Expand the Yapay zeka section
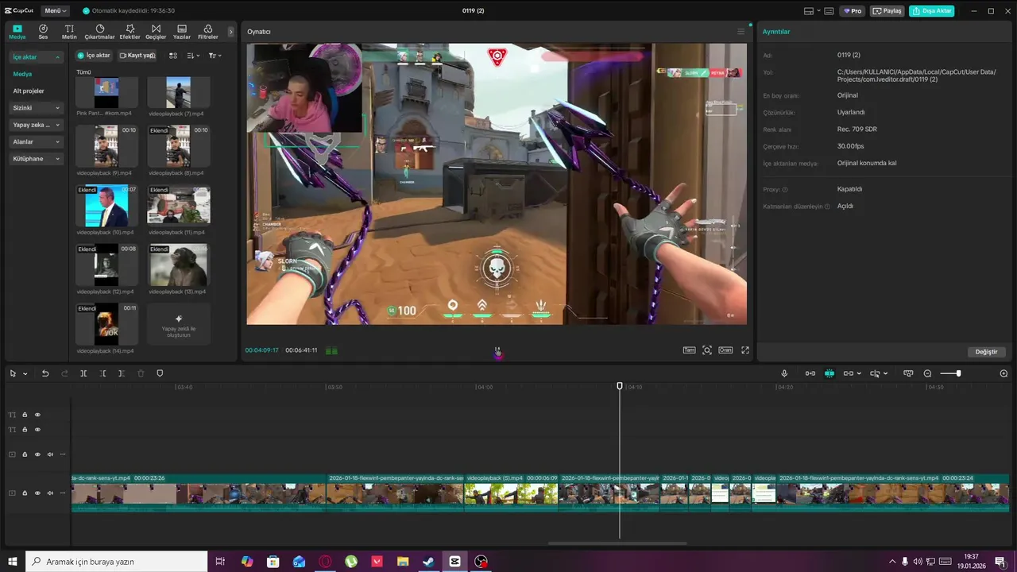The height and width of the screenshot is (572, 1017). [x=36, y=125]
